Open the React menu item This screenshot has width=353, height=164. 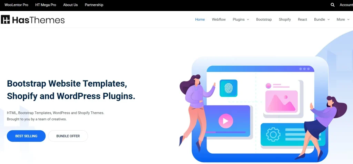(x=302, y=20)
